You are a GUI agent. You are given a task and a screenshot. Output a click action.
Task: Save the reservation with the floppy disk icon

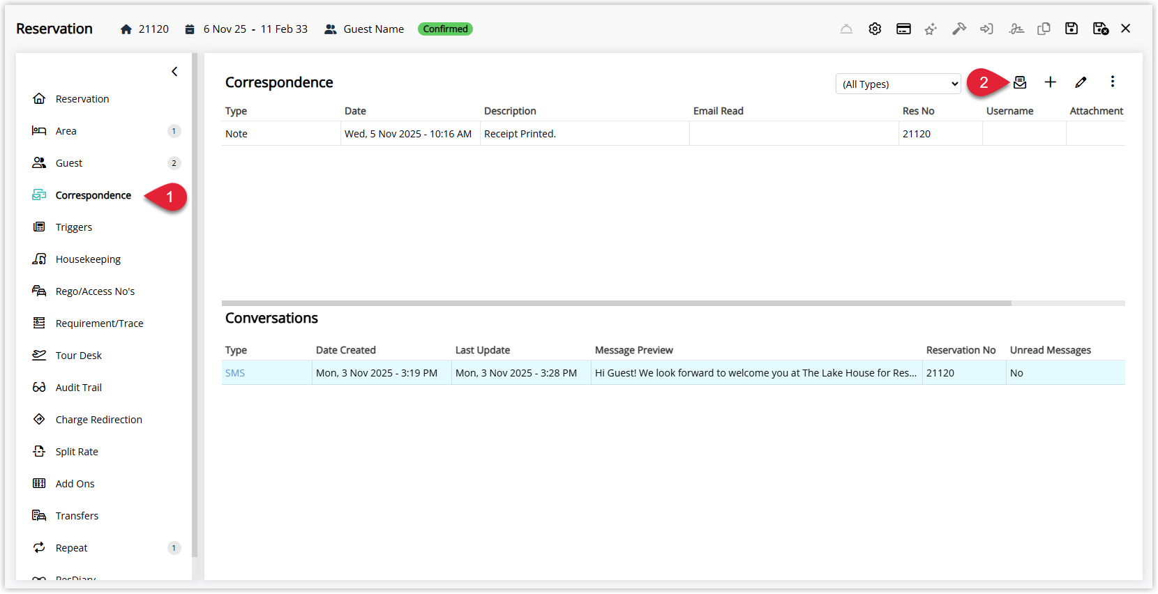click(1071, 29)
